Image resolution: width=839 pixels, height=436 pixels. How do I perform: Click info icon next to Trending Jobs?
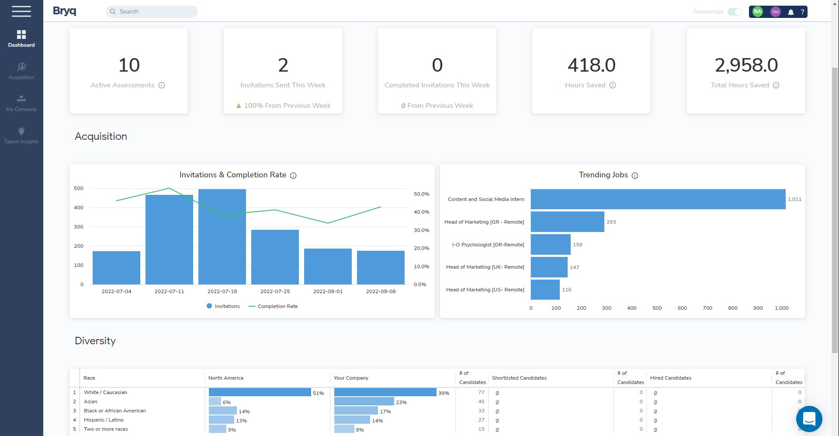point(635,176)
